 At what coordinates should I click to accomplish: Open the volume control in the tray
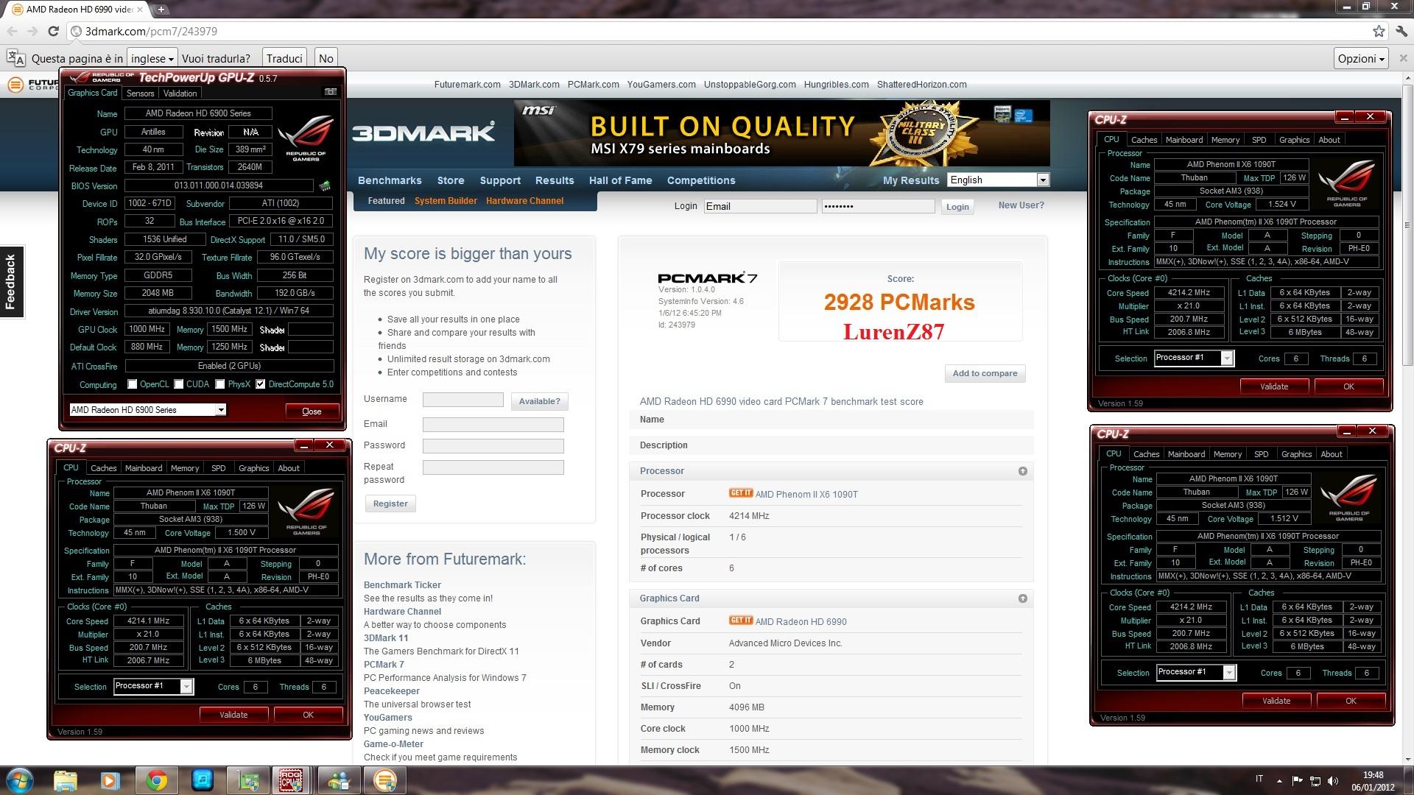(x=1332, y=780)
